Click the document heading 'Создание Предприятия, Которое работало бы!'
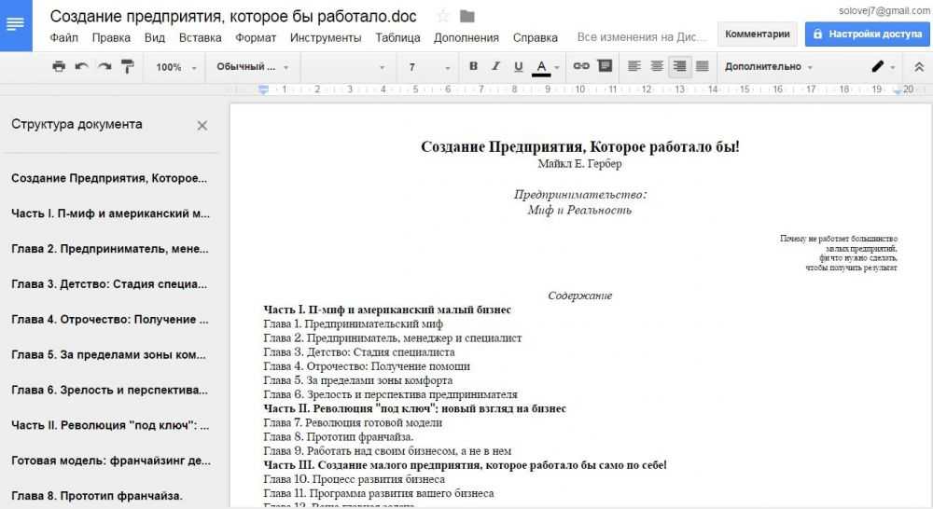This screenshot has height=509, width=933. click(580, 146)
